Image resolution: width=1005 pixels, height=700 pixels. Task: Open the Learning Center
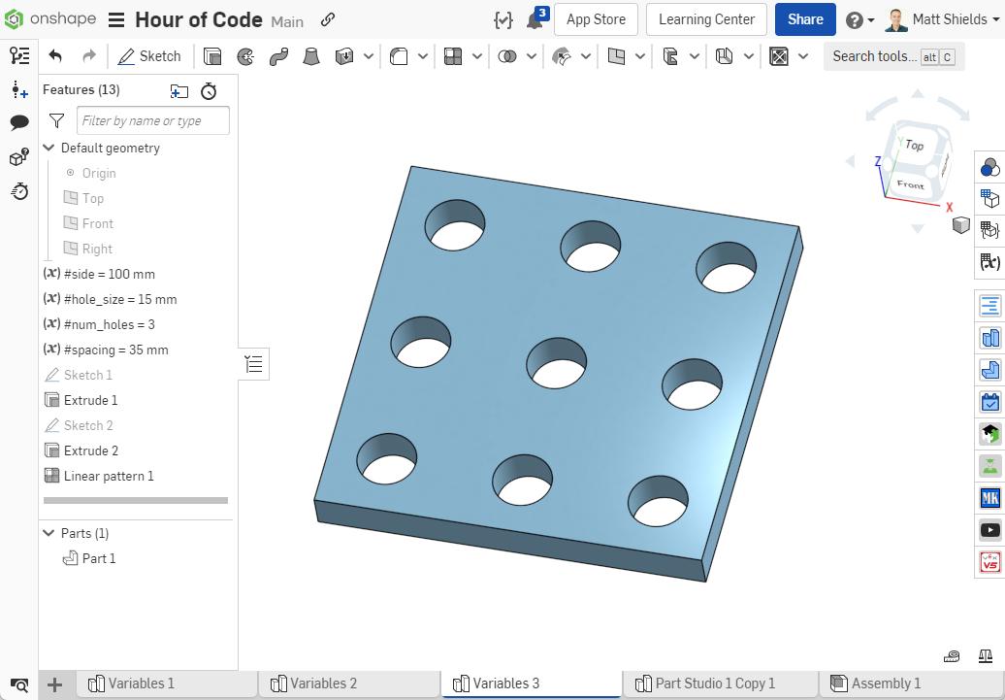[x=705, y=18]
